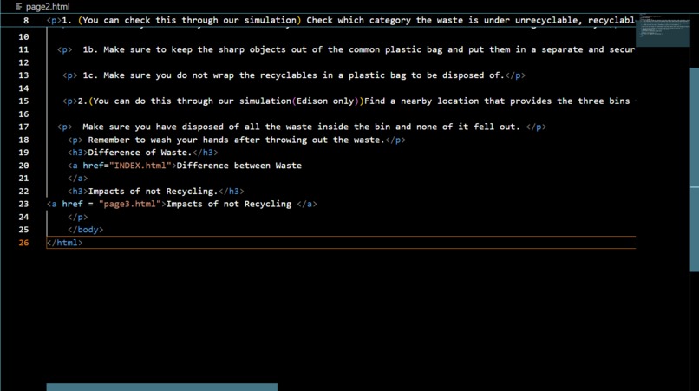The height and width of the screenshot is (391, 699).
Task: Click text "Remember to wash your hands"
Action: tap(158, 140)
